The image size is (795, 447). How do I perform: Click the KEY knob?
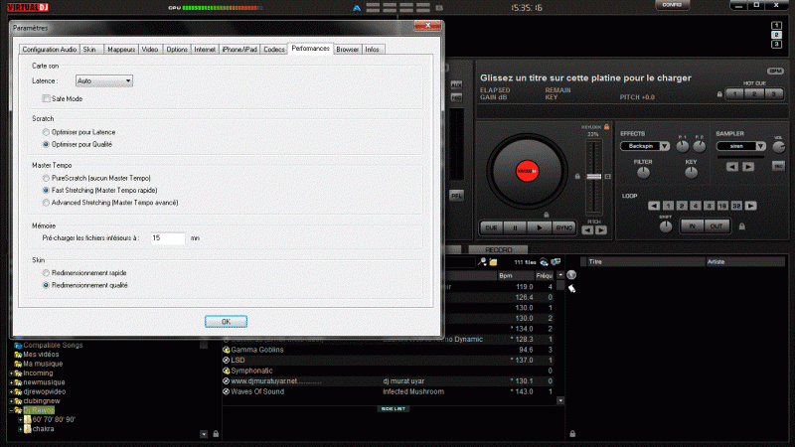(691, 173)
